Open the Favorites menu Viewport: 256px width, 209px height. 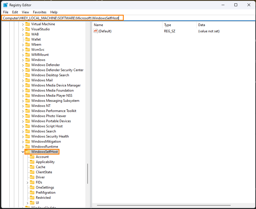click(x=40, y=12)
